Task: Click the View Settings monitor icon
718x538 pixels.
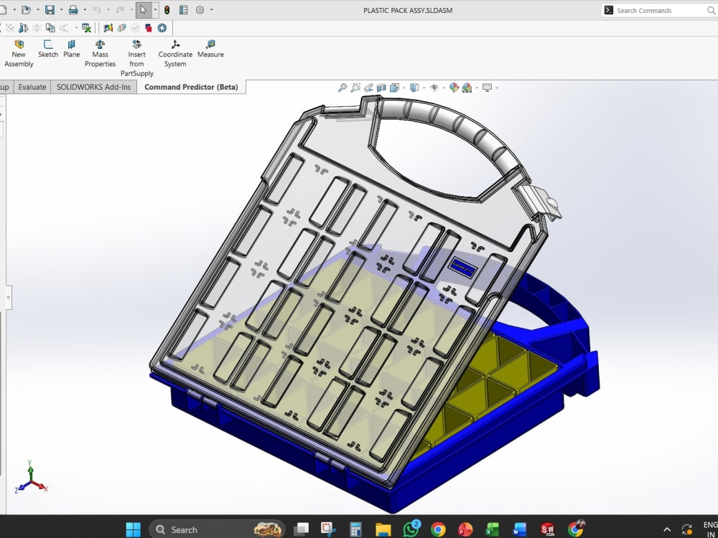Action: pyautogui.click(x=487, y=88)
